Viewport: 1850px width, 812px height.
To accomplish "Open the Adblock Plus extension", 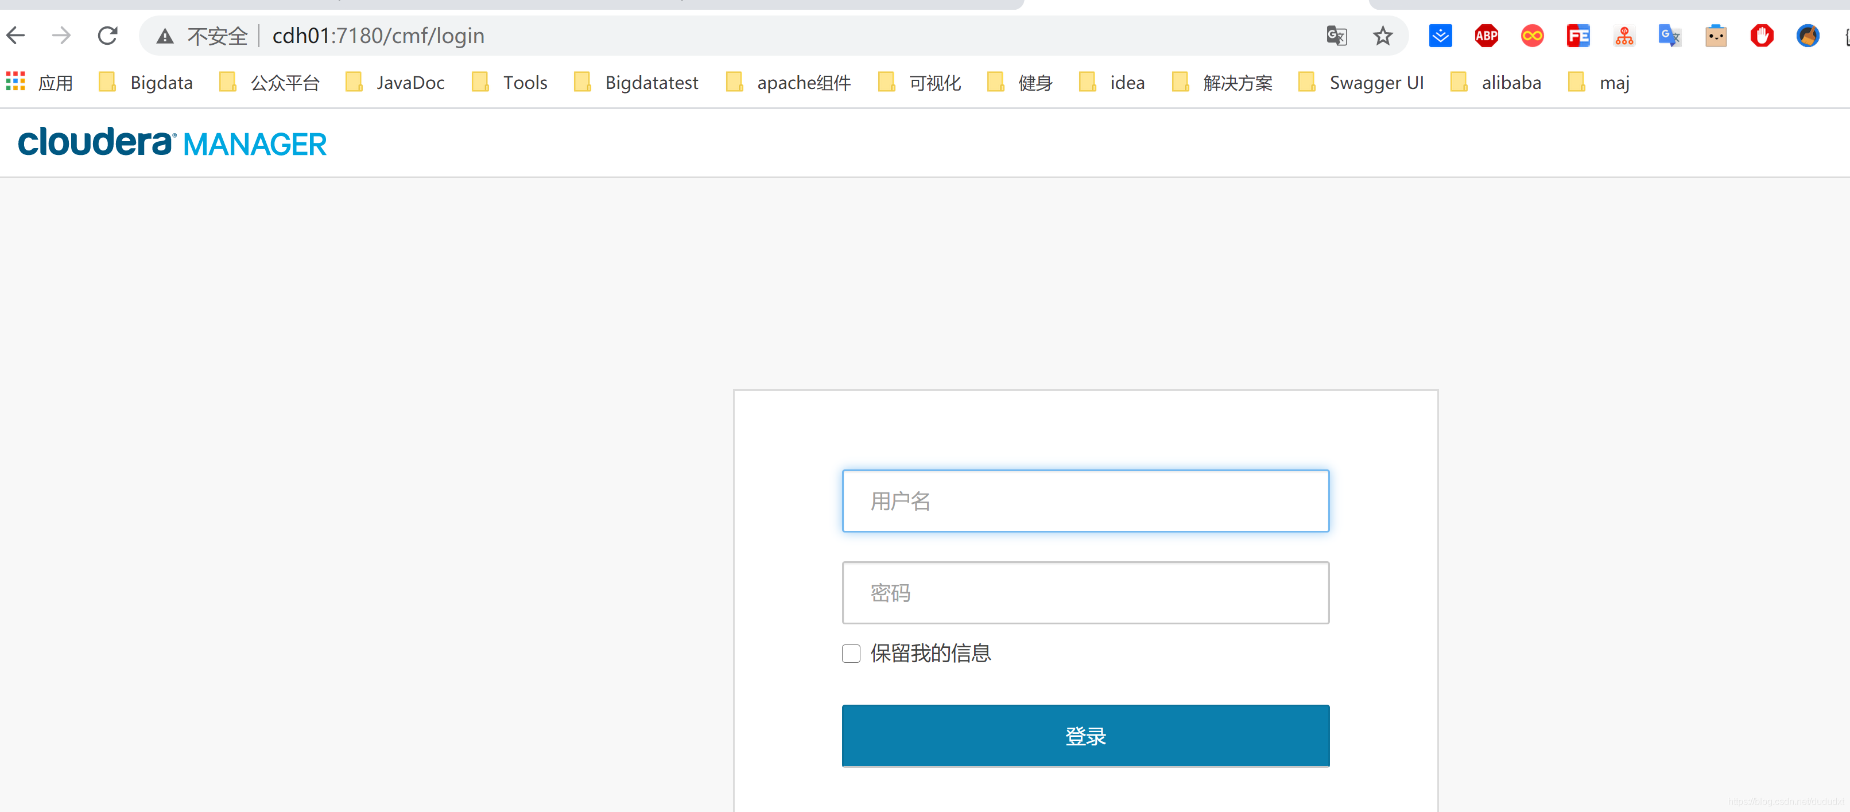I will point(1486,35).
